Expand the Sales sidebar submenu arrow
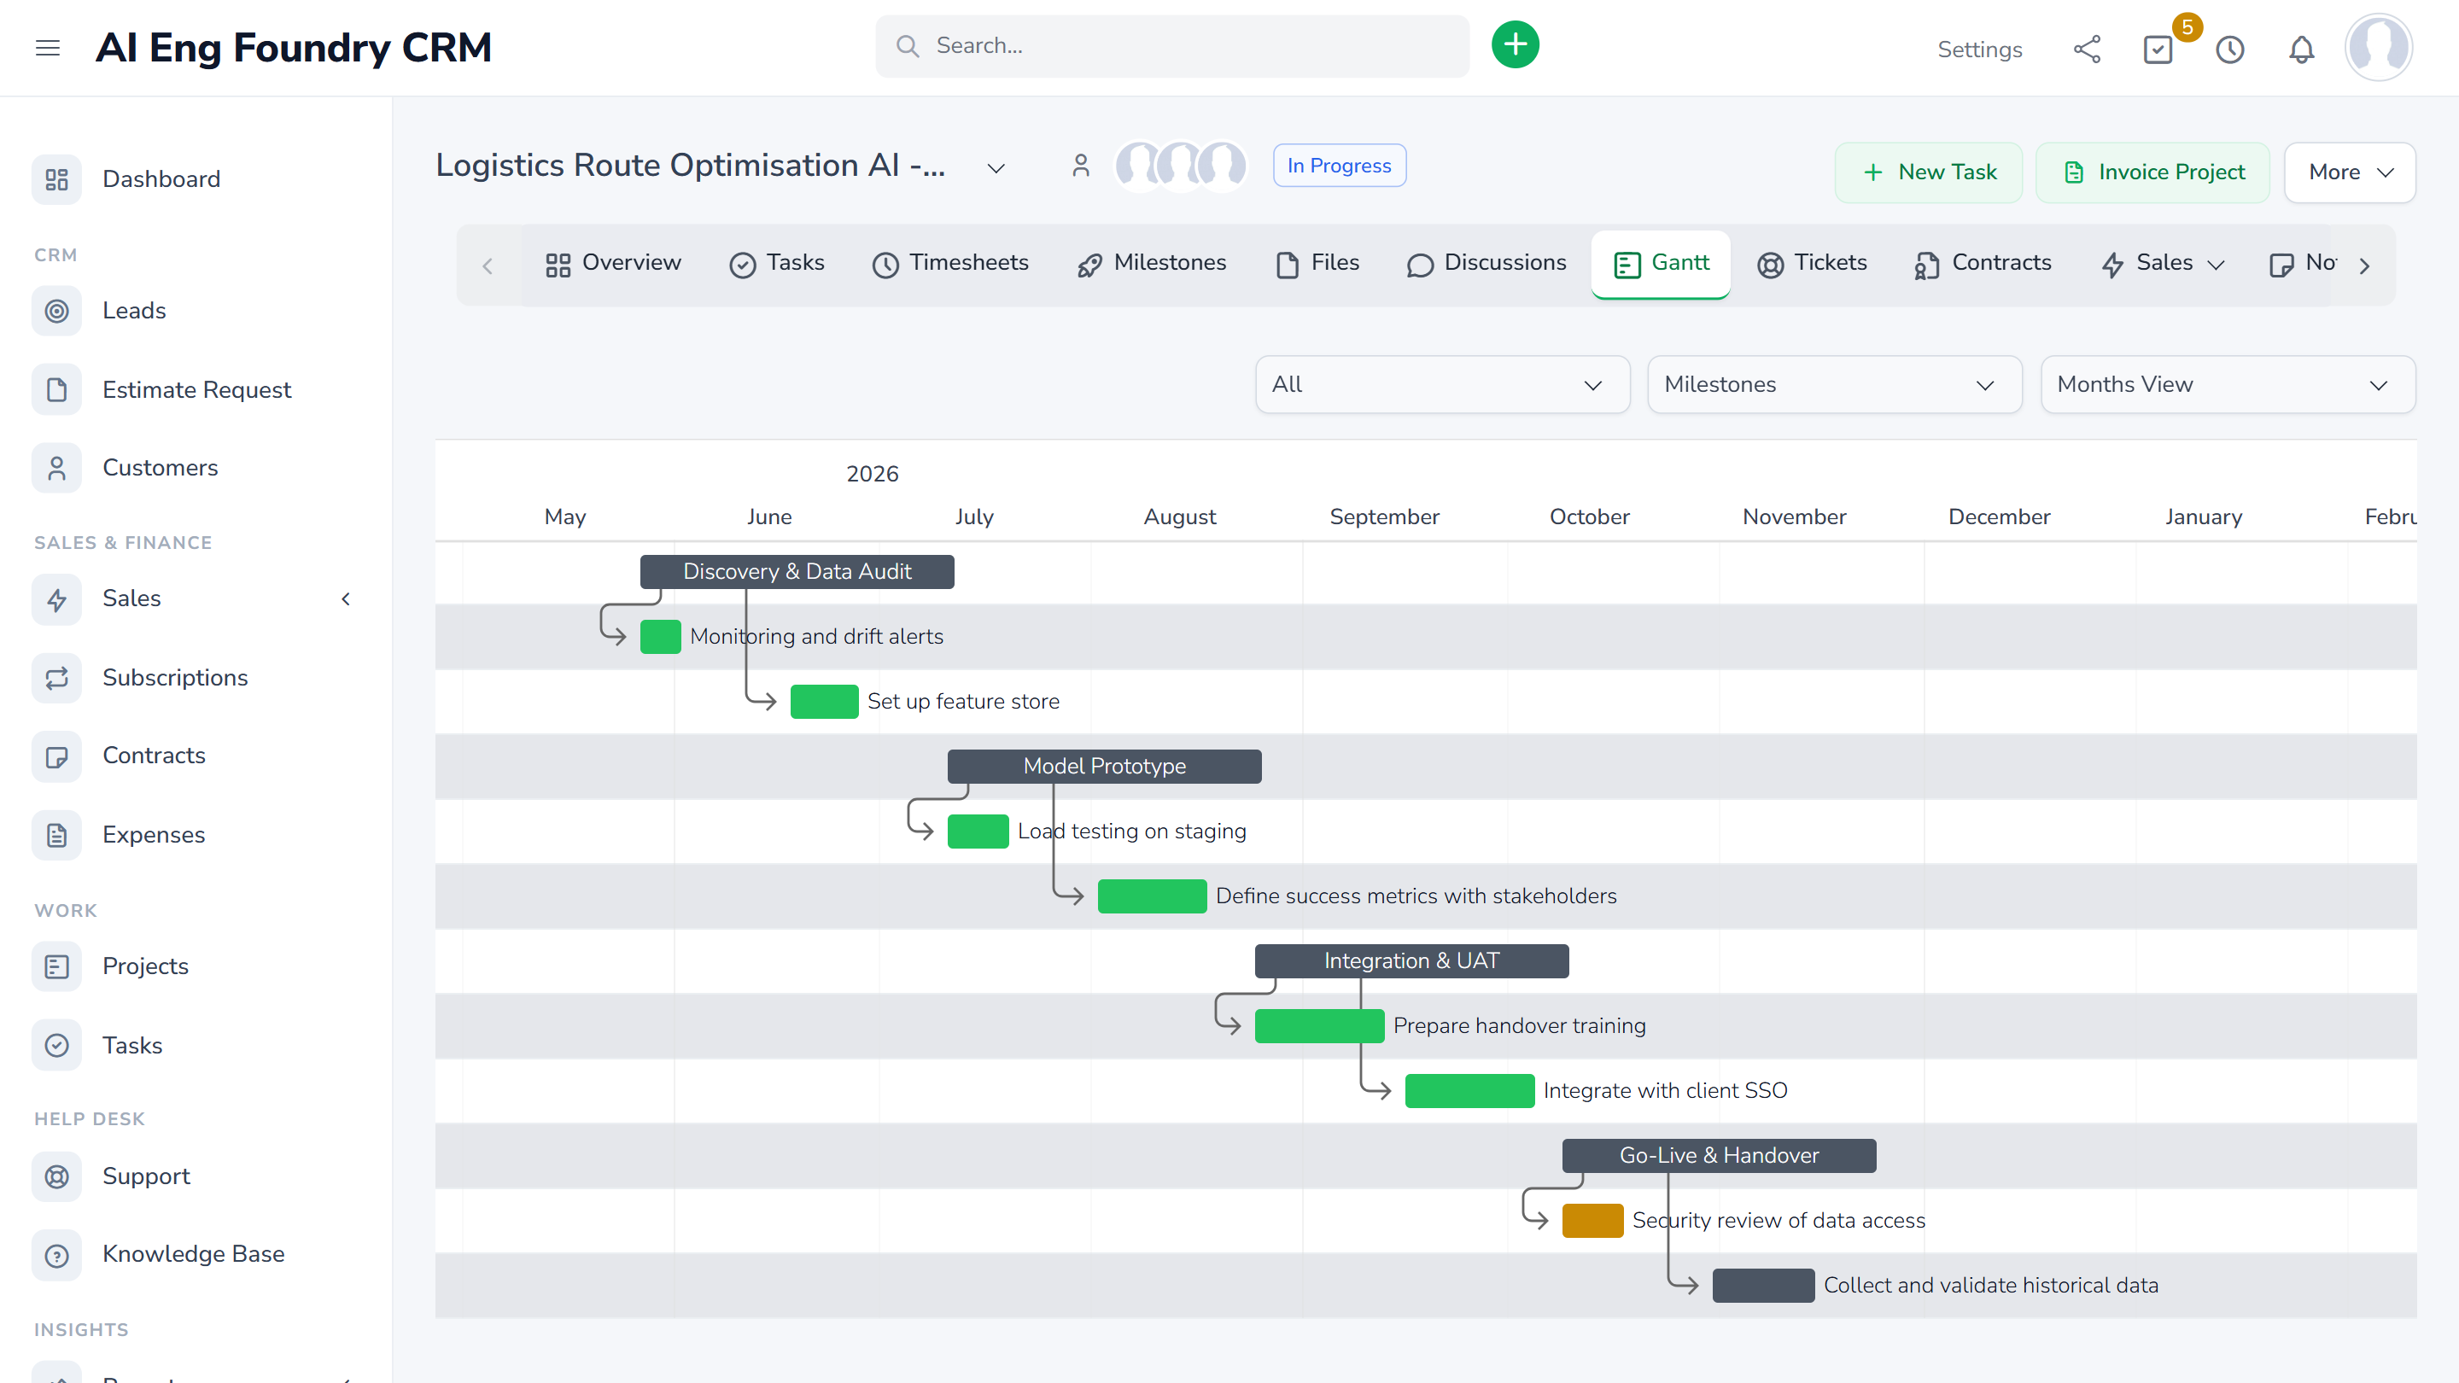The image size is (2459, 1383). tap(346, 599)
